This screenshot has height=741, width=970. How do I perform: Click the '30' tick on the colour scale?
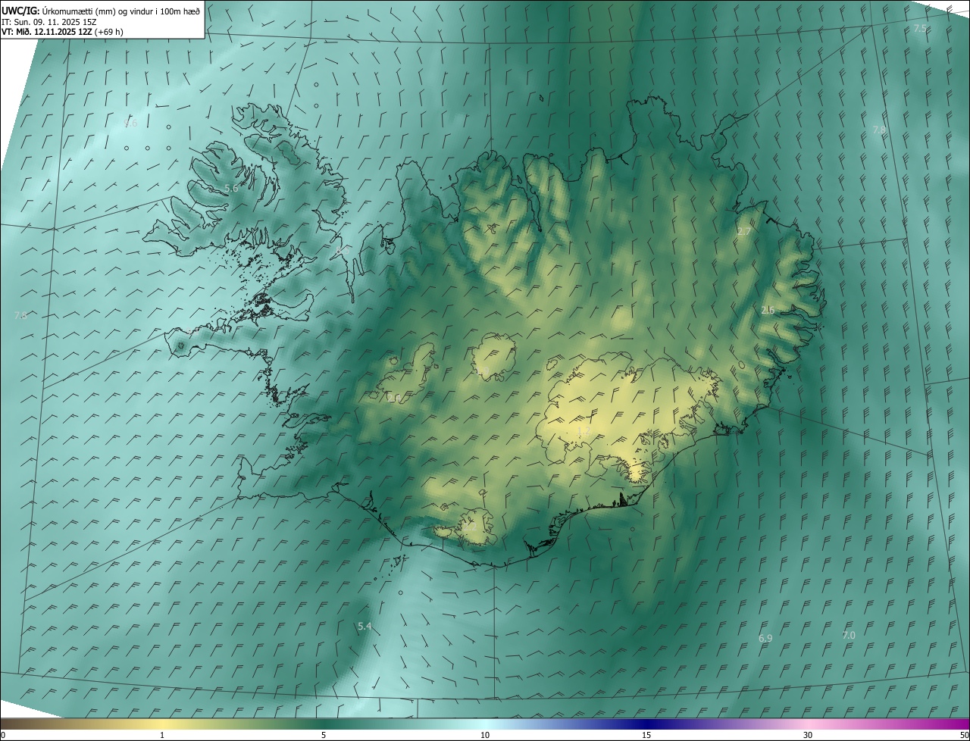tap(808, 736)
